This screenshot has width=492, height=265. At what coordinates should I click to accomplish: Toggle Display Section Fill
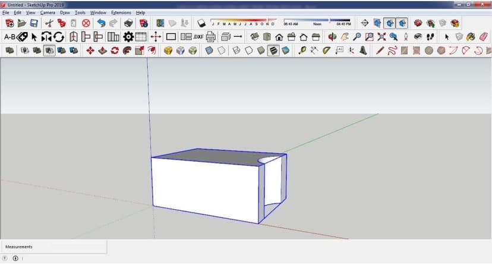click(402, 23)
